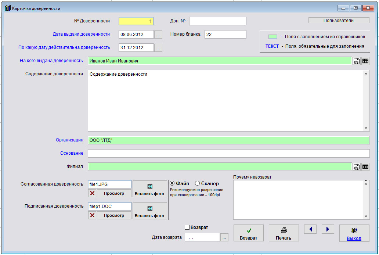
Task: Remove filep1.DOC attachment using red X
Action: 93,215
